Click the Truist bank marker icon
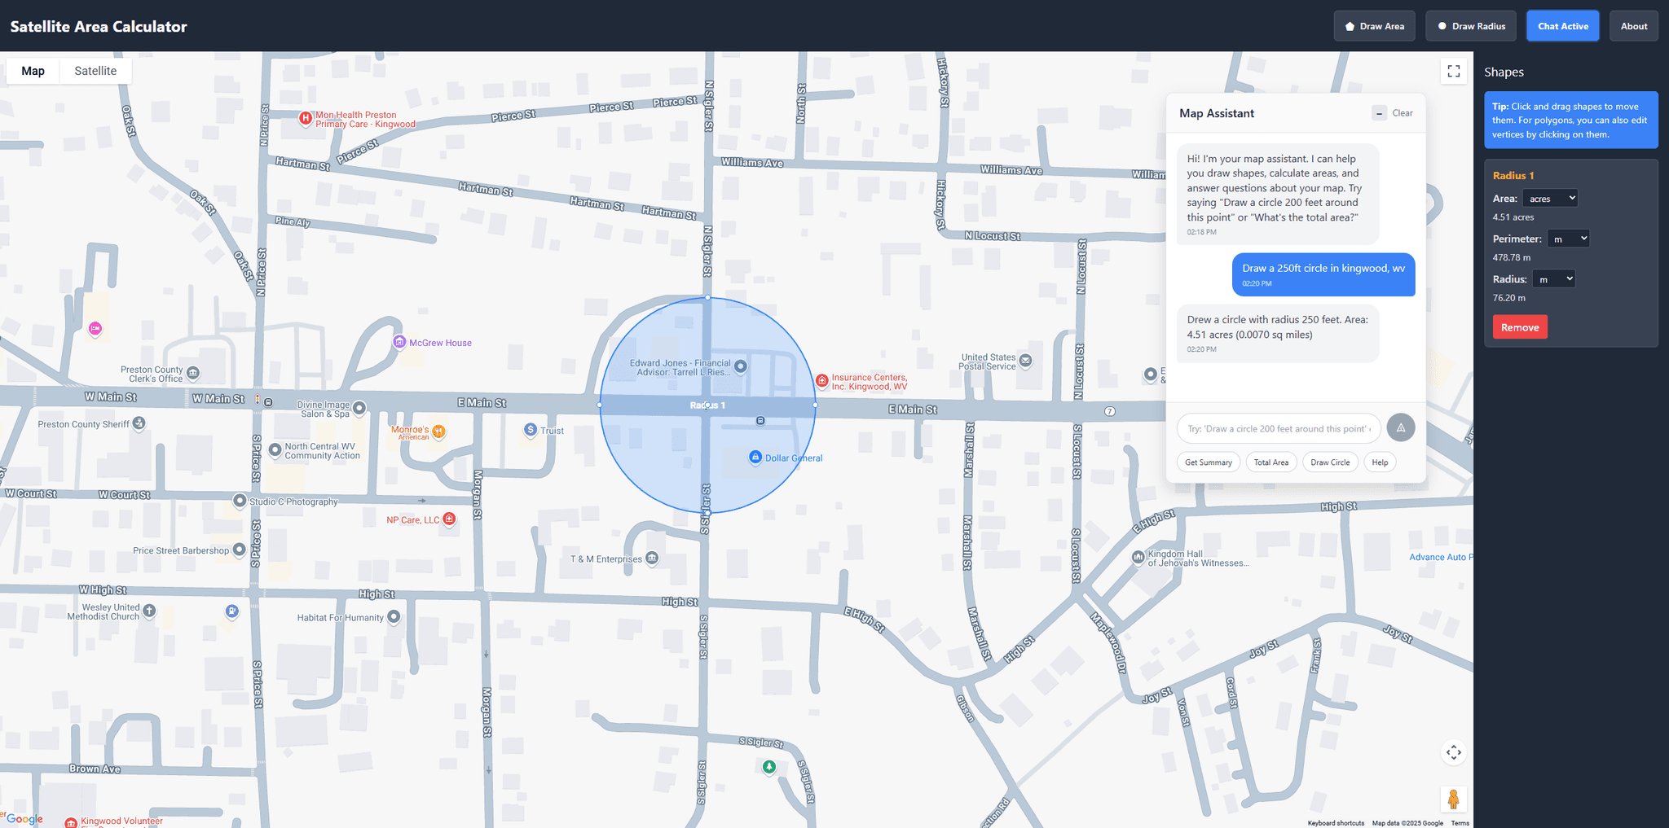Screen dimensions: 1669x828 tap(531, 429)
